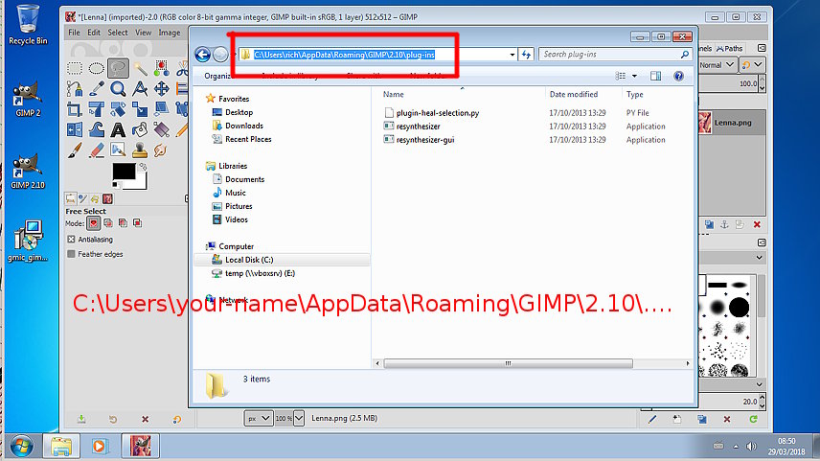Select the Select by Color tool
The image size is (820, 461).
[162, 69]
